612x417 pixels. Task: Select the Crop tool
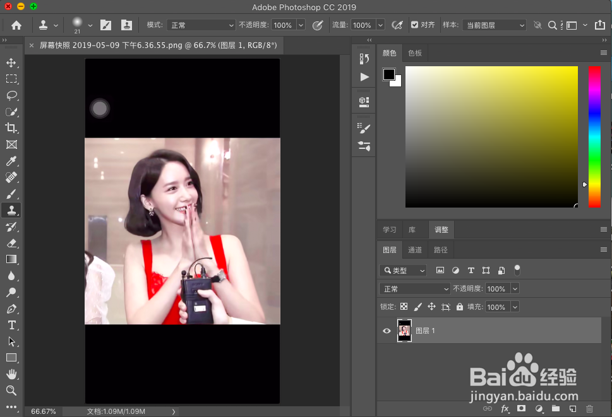click(11, 128)
